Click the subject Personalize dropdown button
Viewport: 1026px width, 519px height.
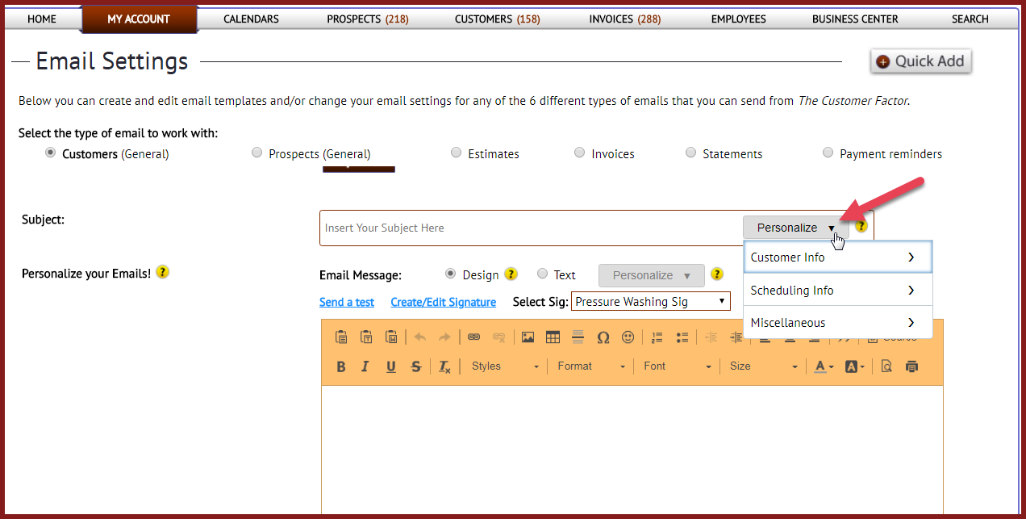[x=795, y=228]
